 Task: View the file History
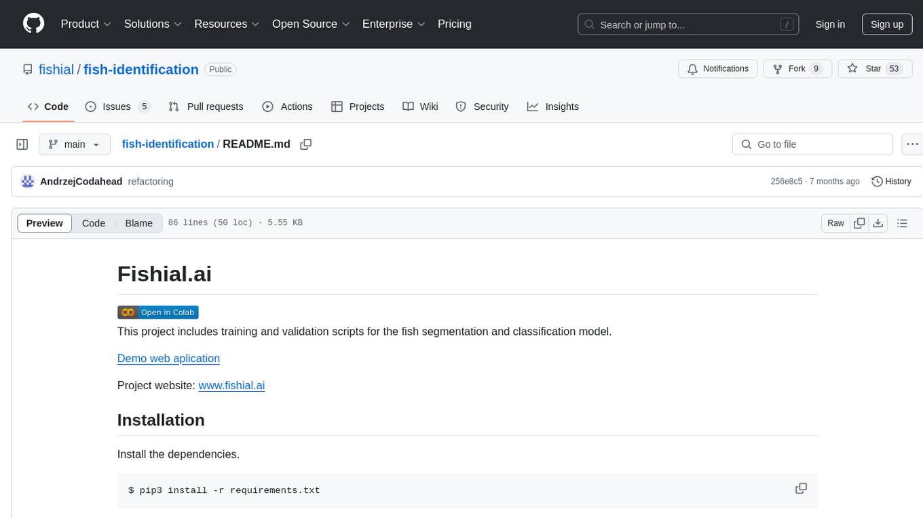[891, 182]
